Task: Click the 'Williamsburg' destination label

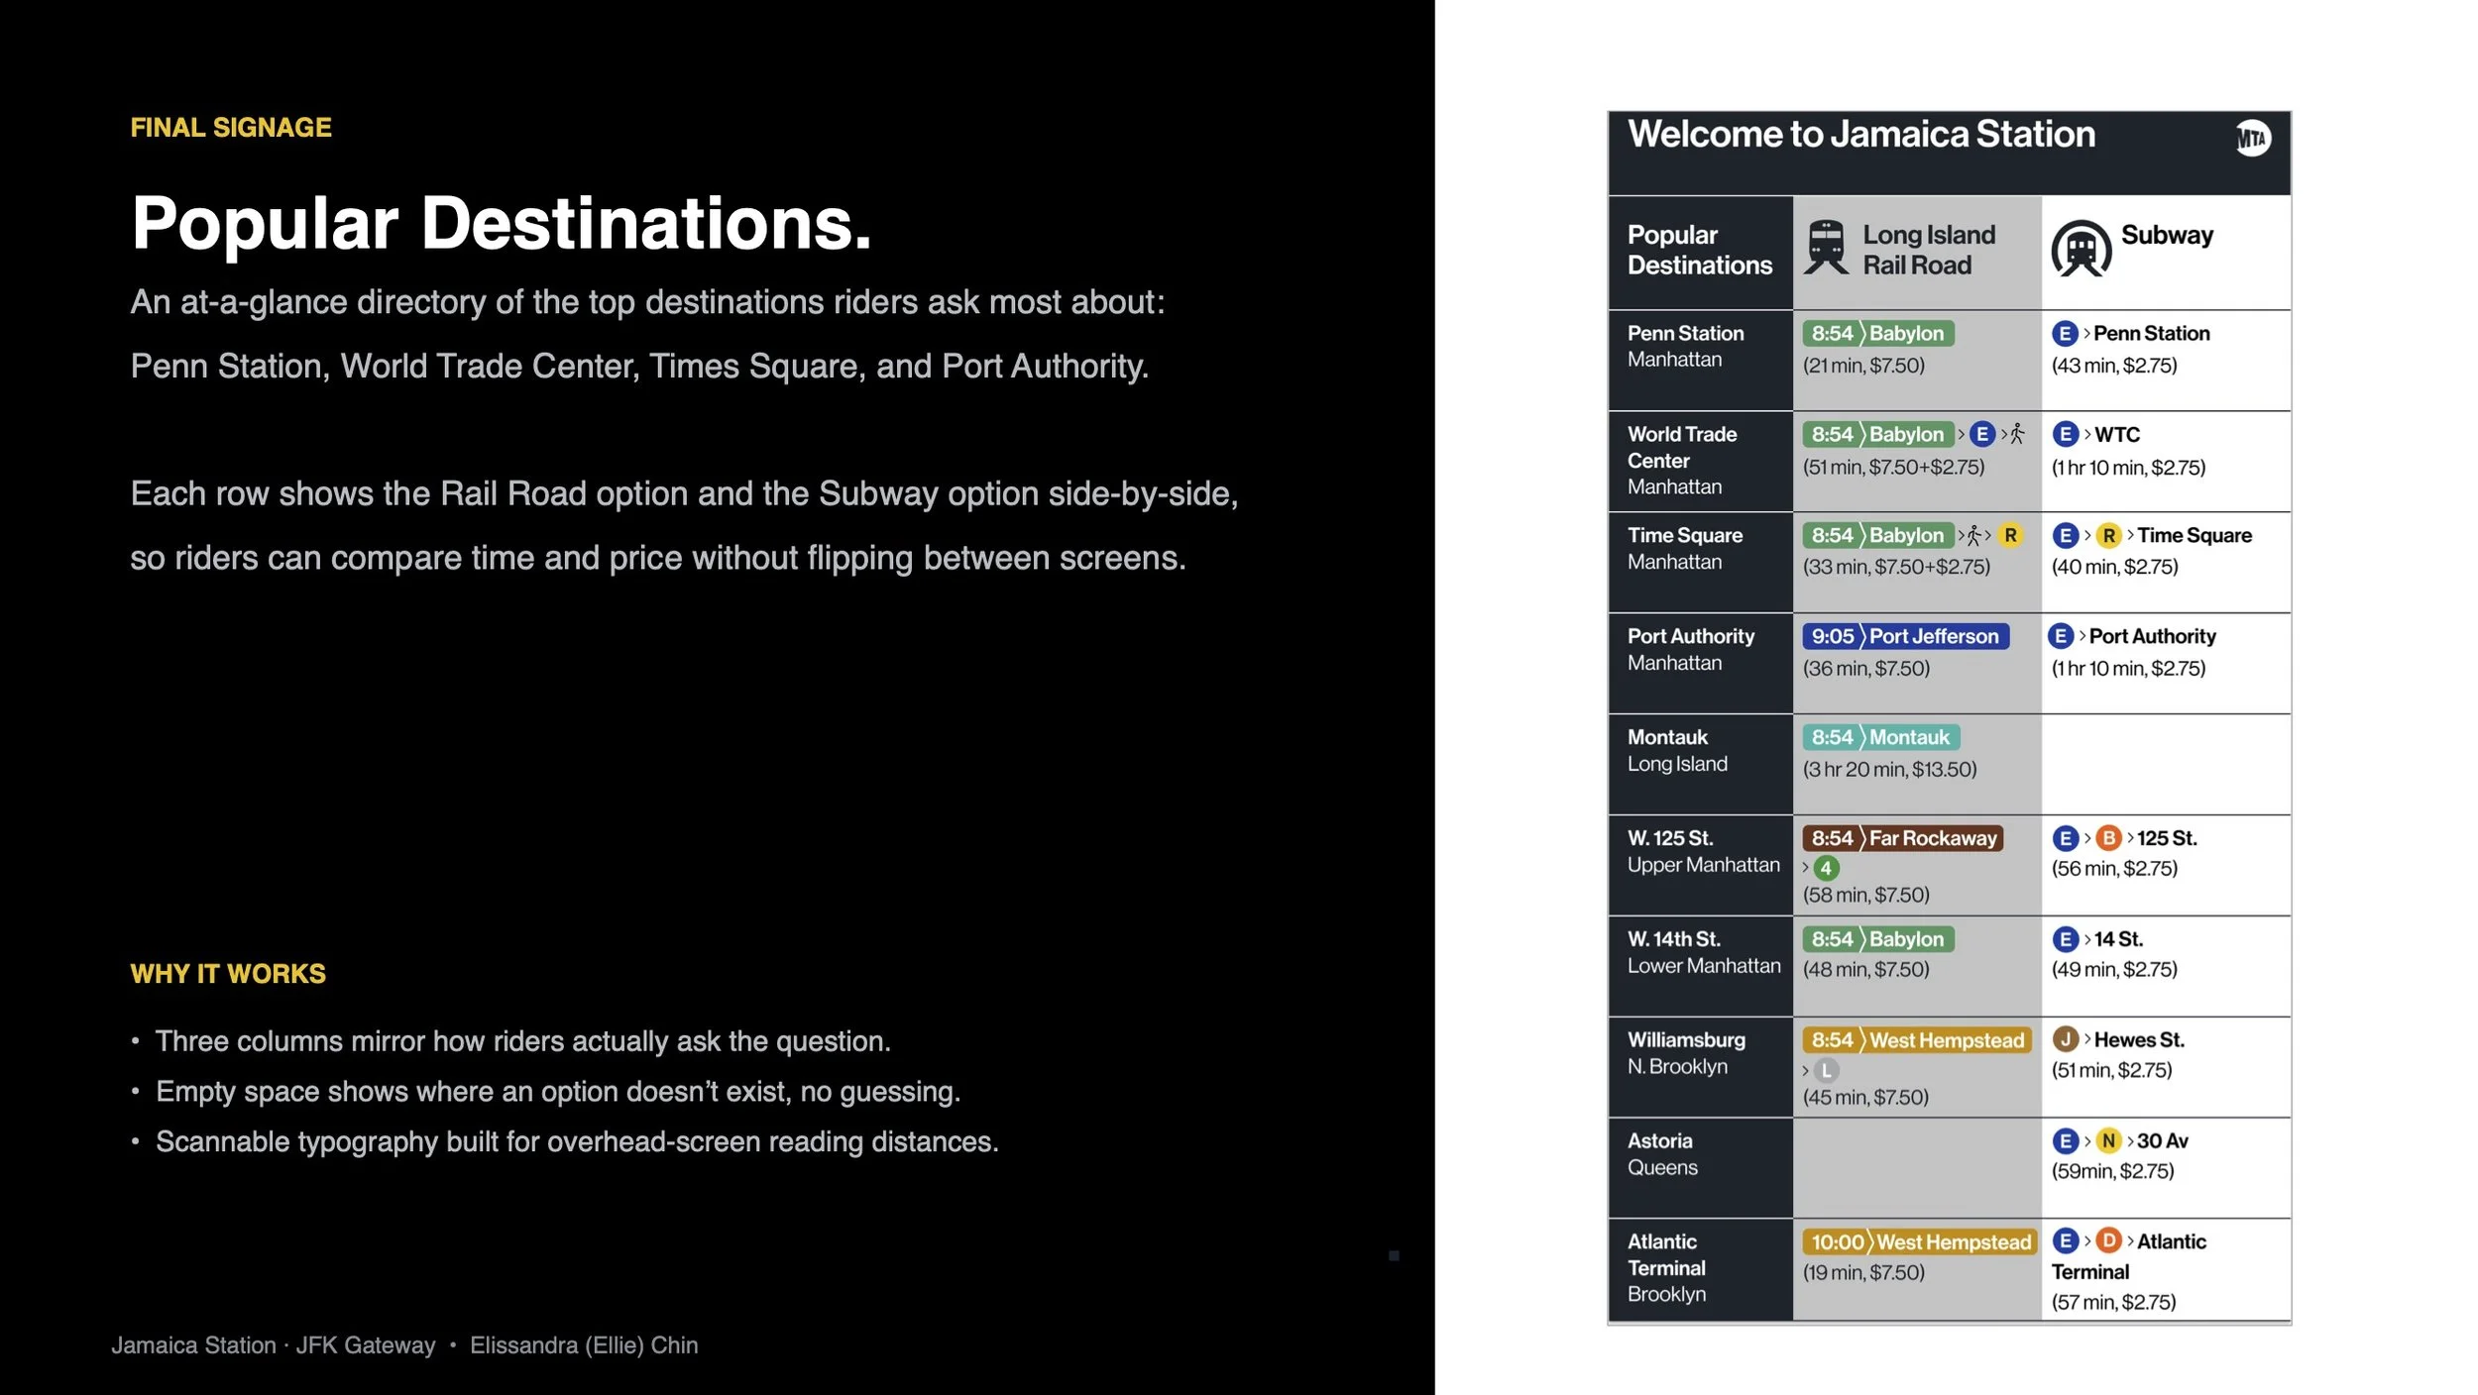Action: 1686,1040
